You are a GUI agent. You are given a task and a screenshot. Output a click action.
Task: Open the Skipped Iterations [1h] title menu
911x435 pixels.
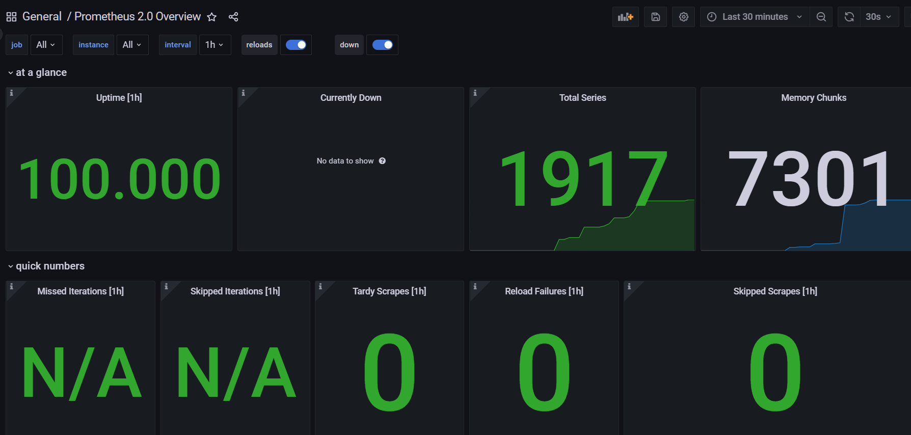(235, 291)
